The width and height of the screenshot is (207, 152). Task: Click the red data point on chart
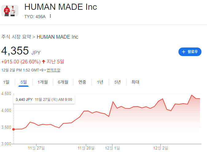point(14,129)
